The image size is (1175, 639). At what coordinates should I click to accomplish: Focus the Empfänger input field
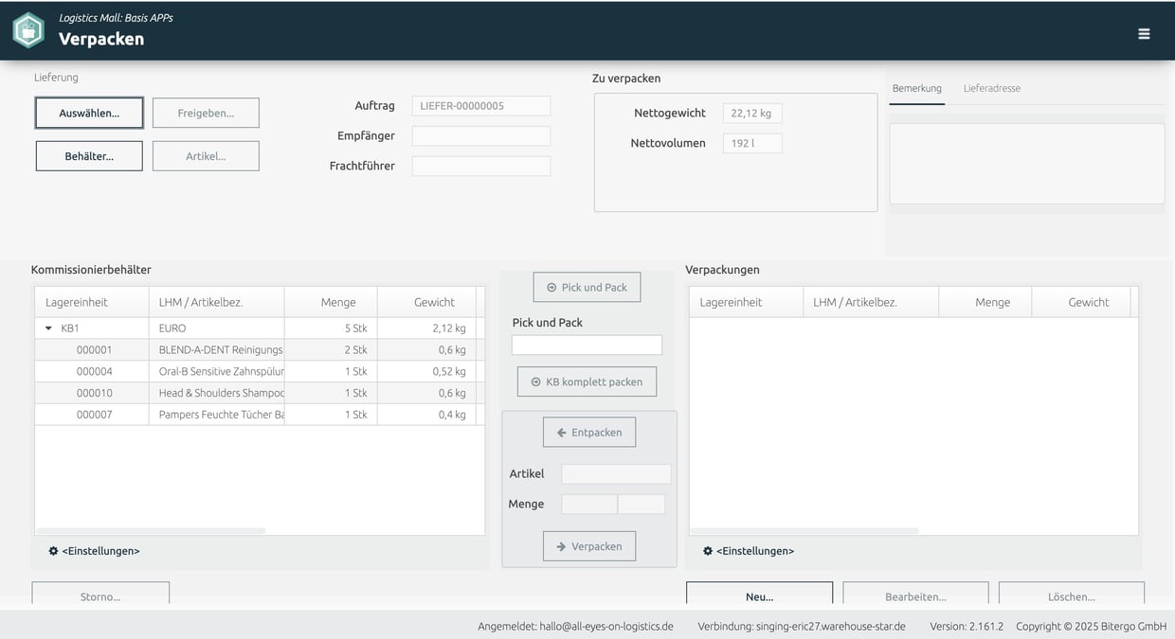(x=481, y=136)
